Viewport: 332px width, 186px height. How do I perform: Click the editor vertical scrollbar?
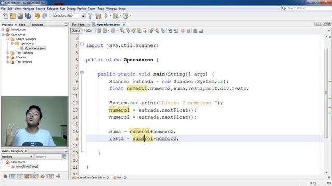coord(326,93)
